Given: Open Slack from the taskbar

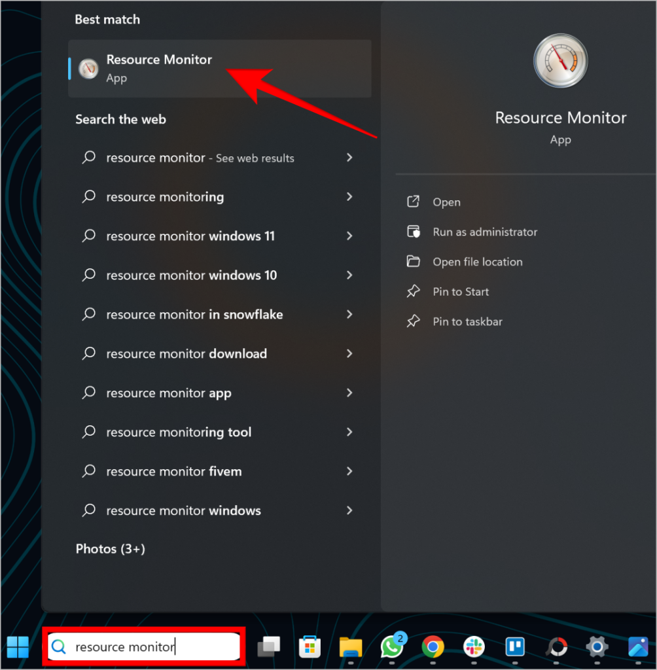Looking at the screenshot, I should 474,647.
